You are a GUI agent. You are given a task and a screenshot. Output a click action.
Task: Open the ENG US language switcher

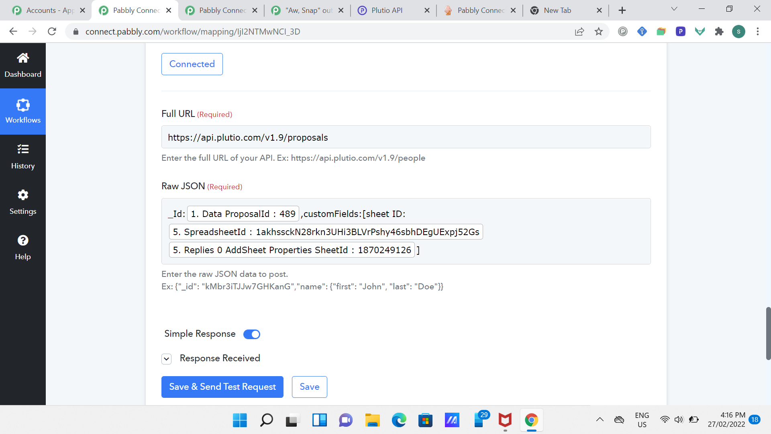click(x=642, y=420)
